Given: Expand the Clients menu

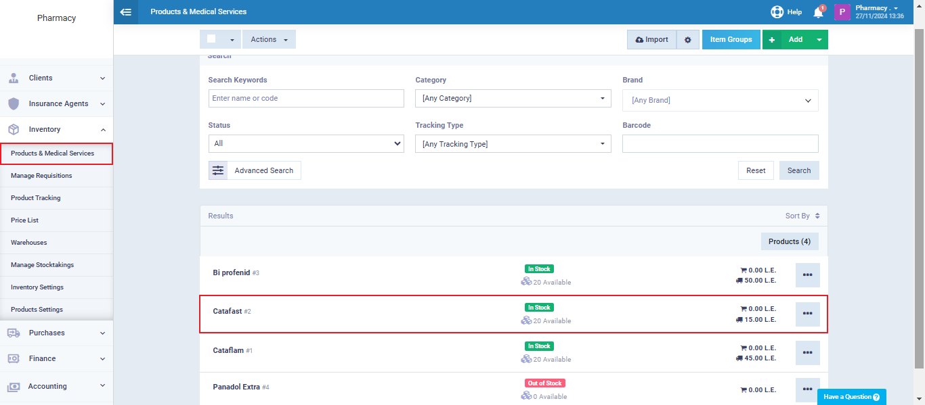Looking at the screenshot, I should (102, 78).
